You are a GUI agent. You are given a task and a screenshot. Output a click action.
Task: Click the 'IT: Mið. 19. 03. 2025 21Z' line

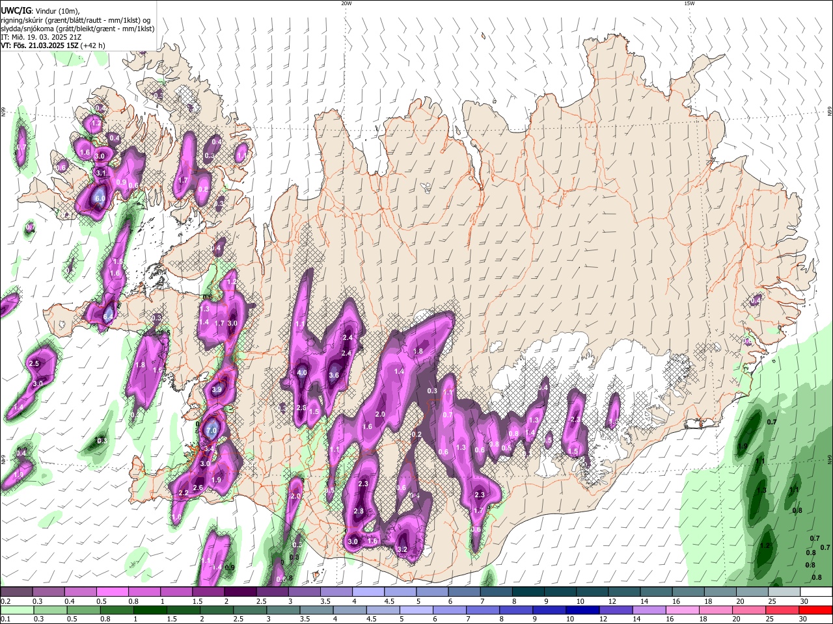click(41, 37)
